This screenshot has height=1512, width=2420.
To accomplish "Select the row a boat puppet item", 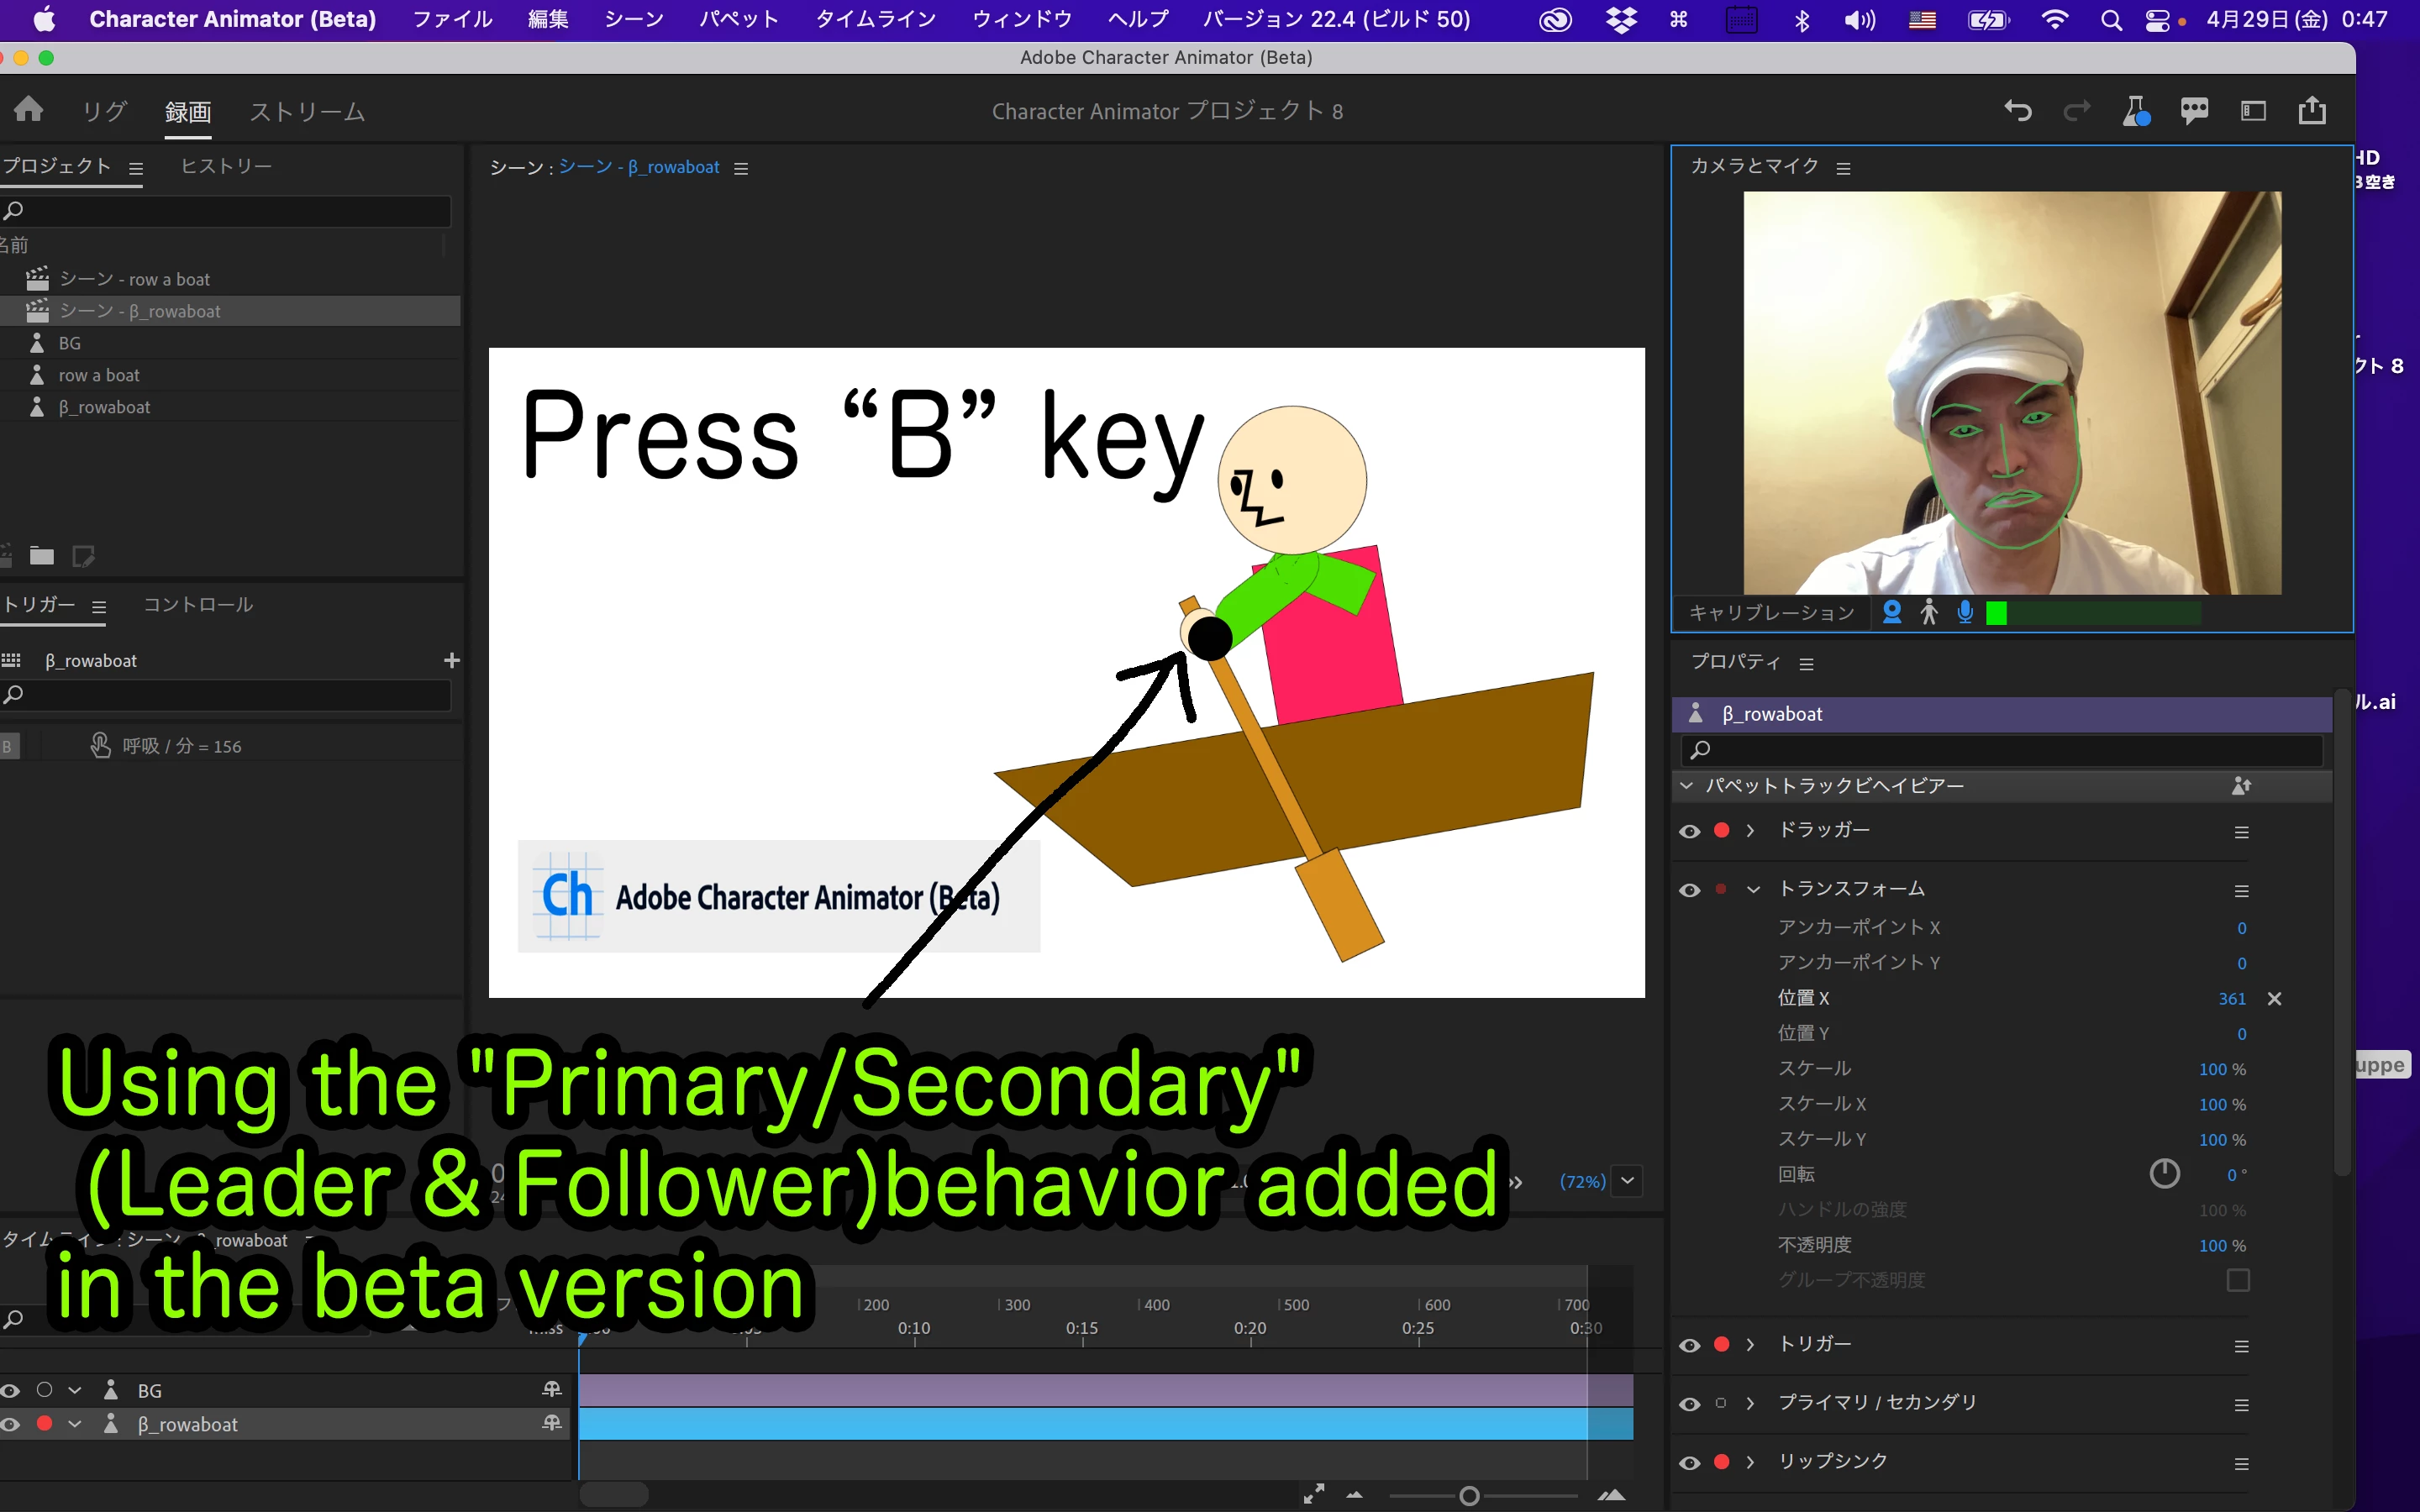I will [x=98, y=375].
